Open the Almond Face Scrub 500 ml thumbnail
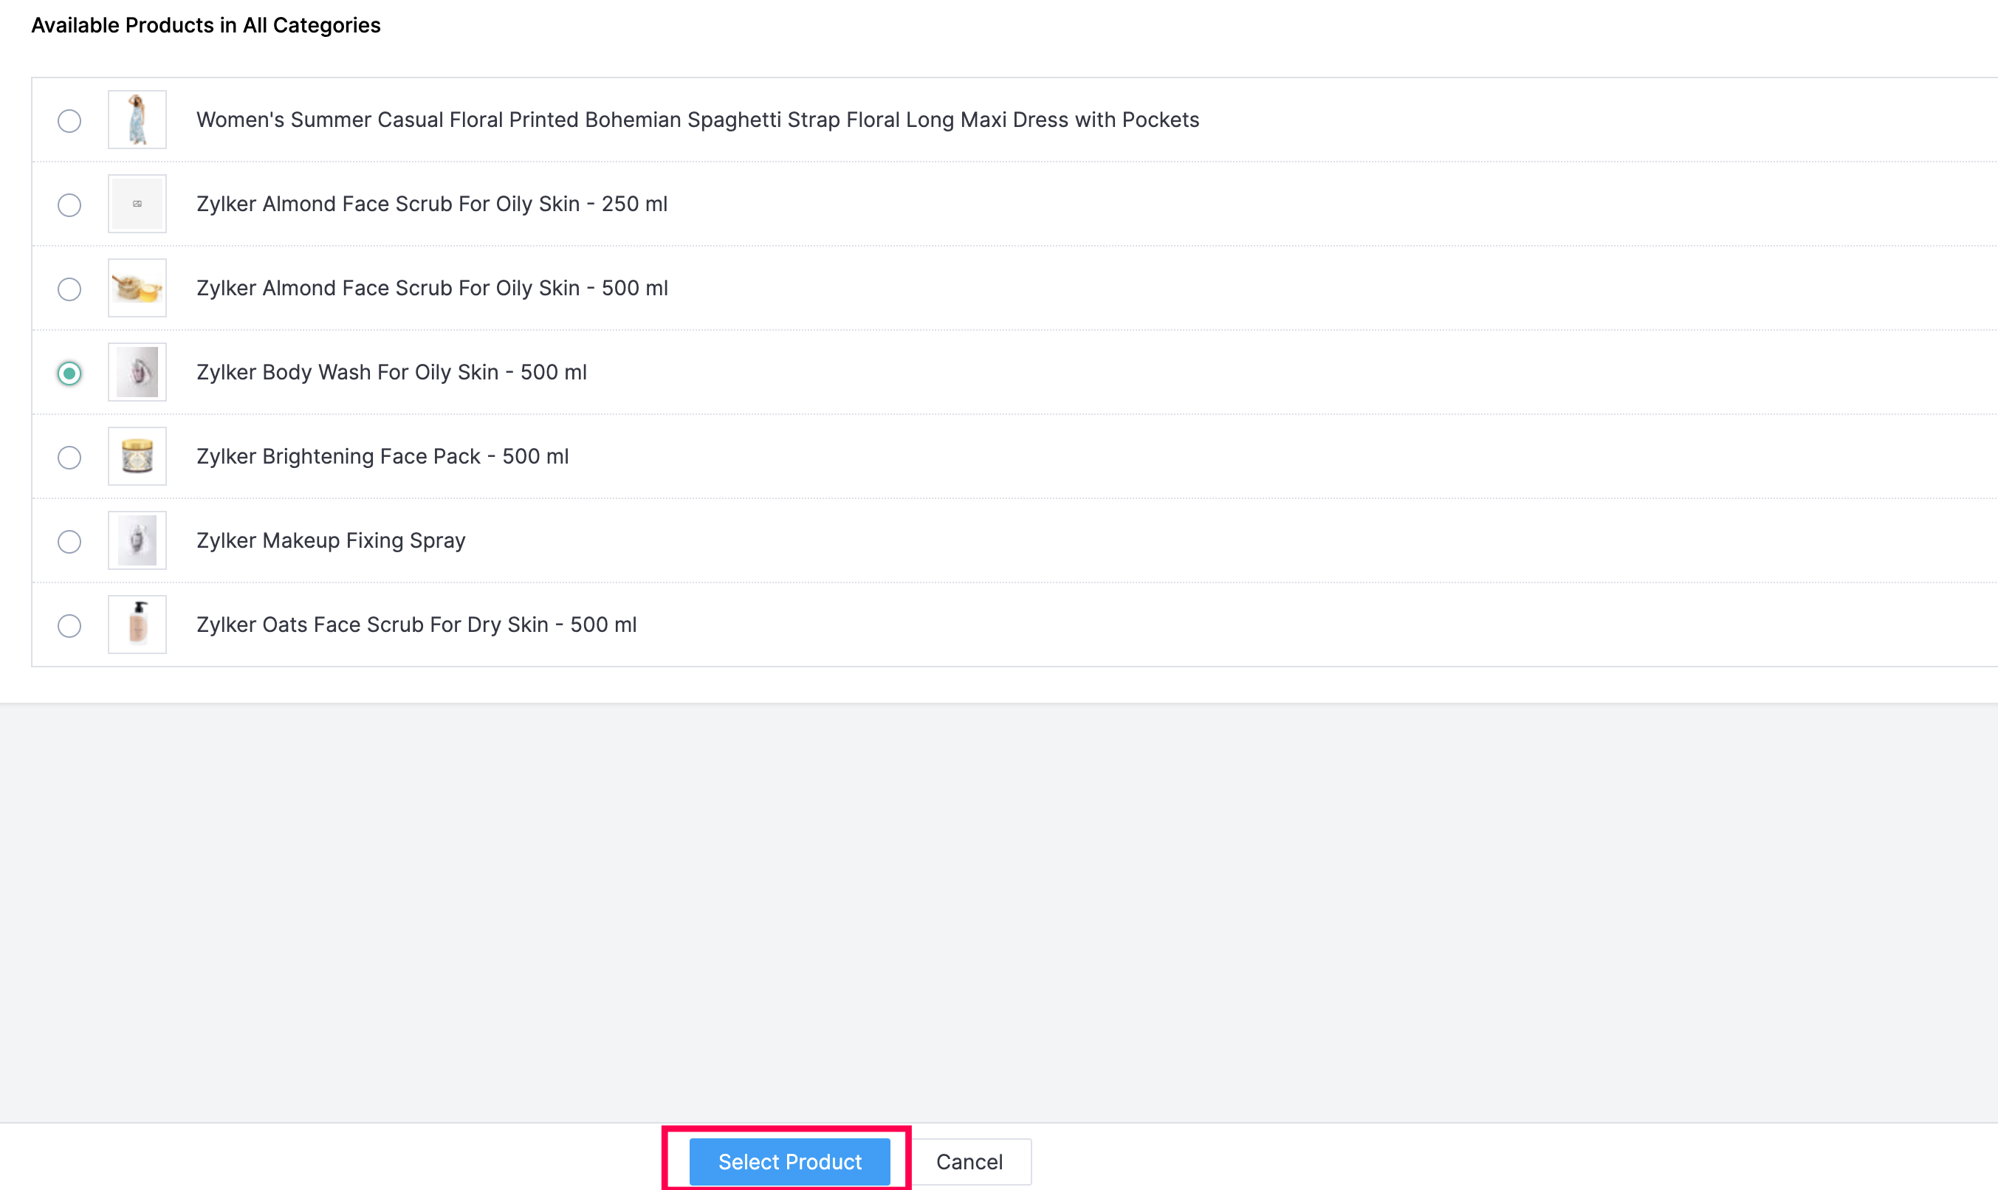The height and width of the screenshot is (1190, 1998). click(x=137, y=288)
